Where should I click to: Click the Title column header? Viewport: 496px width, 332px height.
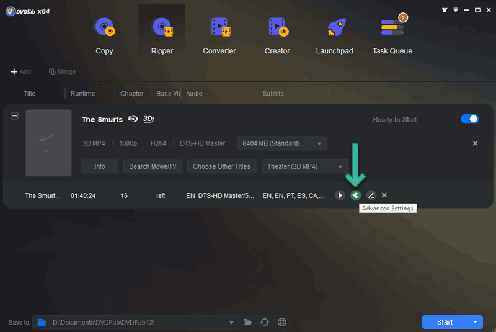pyautogui.click(x=29, y=94)
